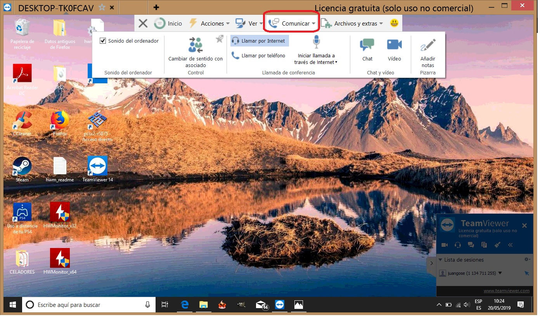Viewport: 540px width, 317px height.
Task: Select Llamar por teléfono option
Action: (x=260, y=55)
